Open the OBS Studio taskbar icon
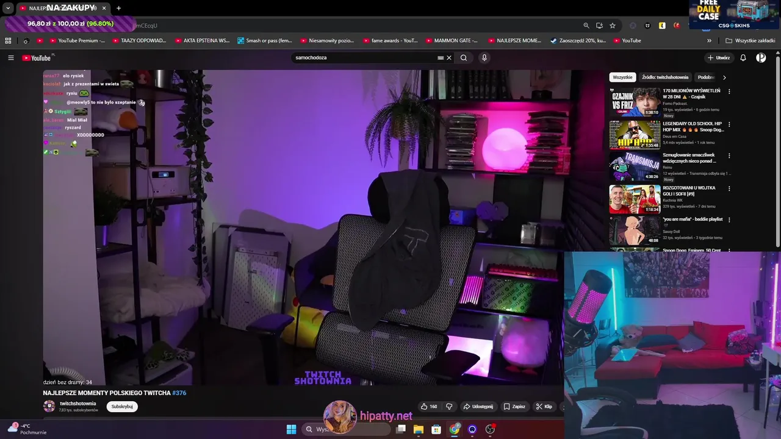The image size is (781, 439). pyautogui.click(x=490, y=429)
